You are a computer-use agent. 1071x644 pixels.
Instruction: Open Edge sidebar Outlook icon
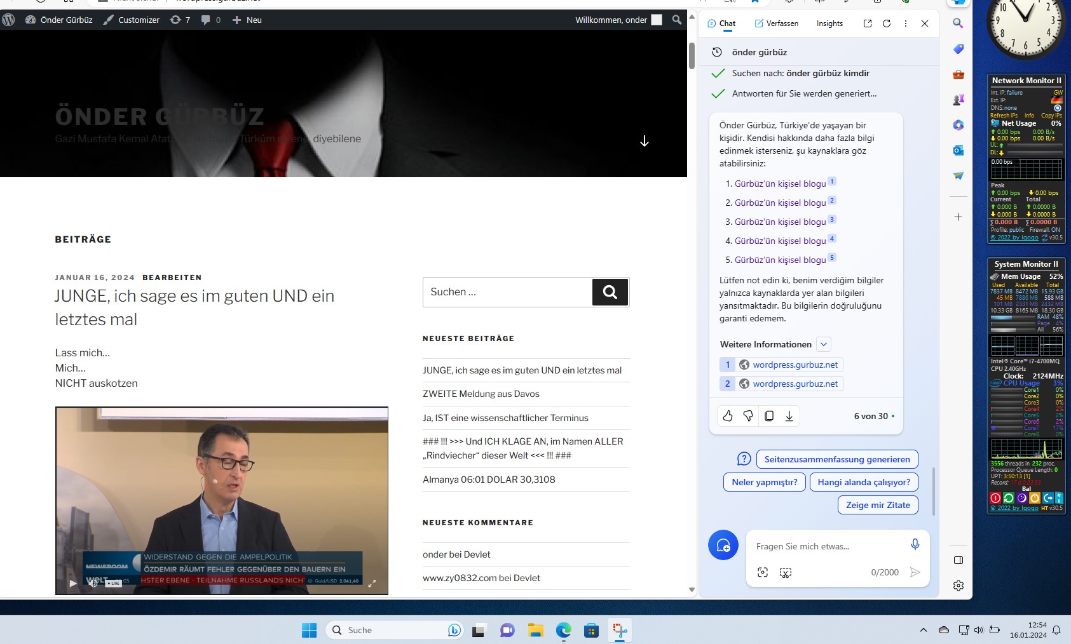958,151
